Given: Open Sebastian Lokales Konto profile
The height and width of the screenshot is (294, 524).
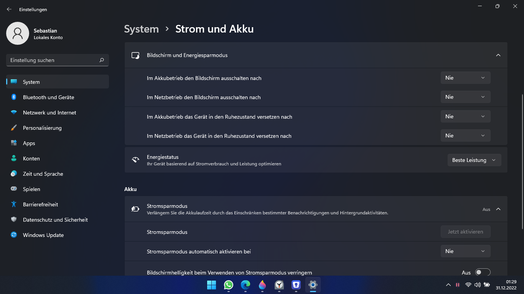Looking at the screenshot, I should [x=35, y=33].
